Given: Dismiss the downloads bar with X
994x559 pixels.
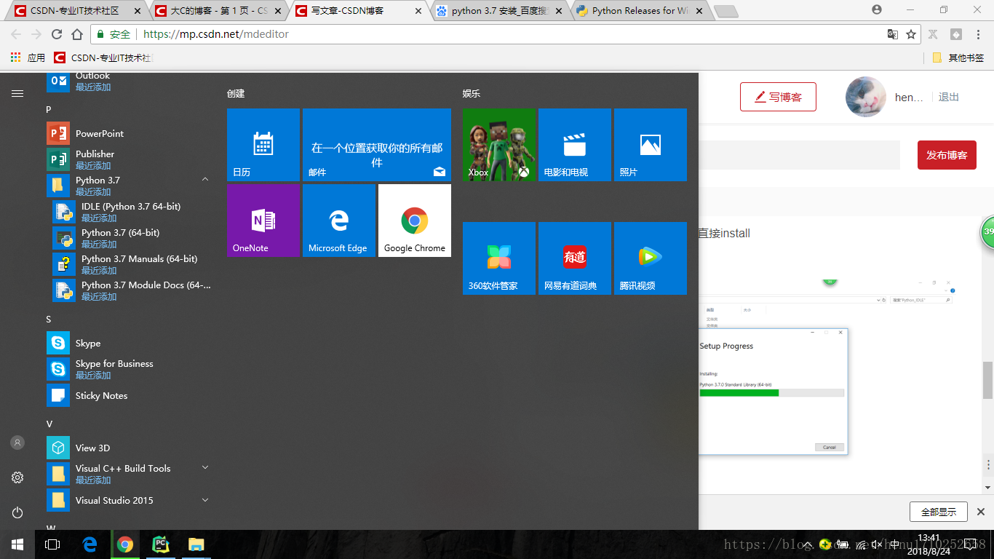Looking at the screenshot, I should [981, 512].
